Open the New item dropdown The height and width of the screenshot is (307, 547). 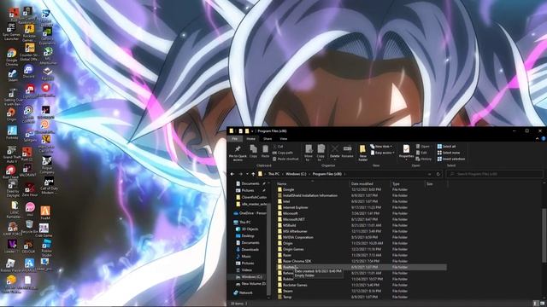coord(381,147)
